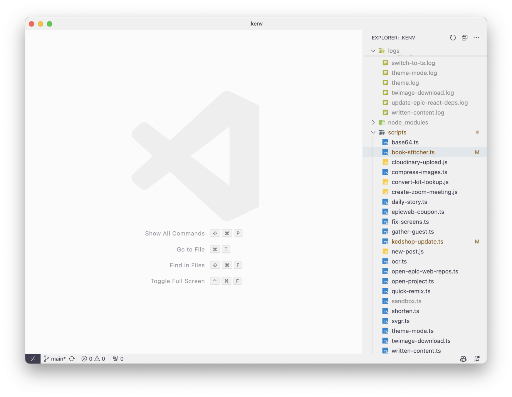This screenshot has width=512, height=397.
Task: Open compress-images.ts file
Action: click(425, 172)
